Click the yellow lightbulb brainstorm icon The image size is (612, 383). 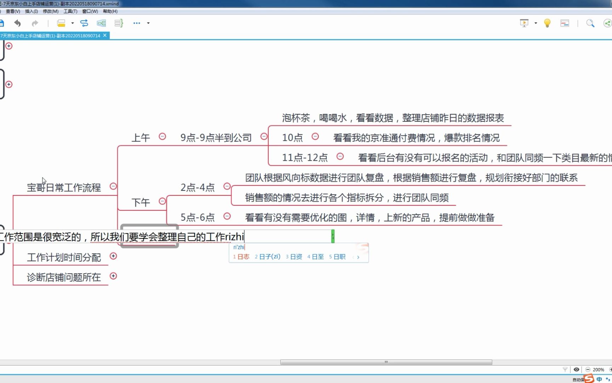[x=547, y=23]
